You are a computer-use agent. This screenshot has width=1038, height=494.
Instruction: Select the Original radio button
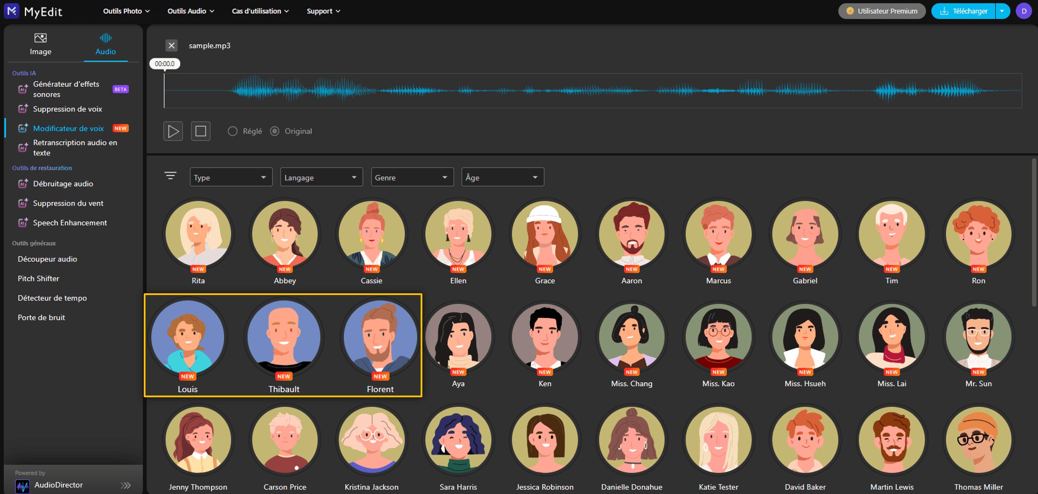pos(274,131)
